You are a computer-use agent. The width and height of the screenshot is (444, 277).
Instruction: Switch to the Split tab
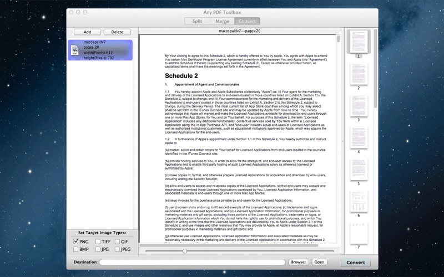197,21
